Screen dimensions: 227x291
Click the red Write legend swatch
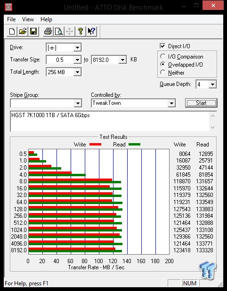coord(95,144)
